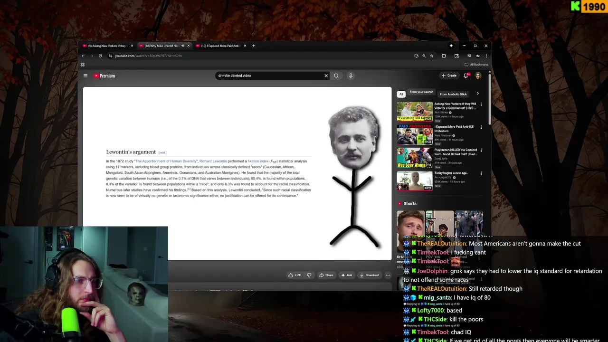Click the Ask button
The width and height of the screenshot is (608, 342).
click(347, 275)
